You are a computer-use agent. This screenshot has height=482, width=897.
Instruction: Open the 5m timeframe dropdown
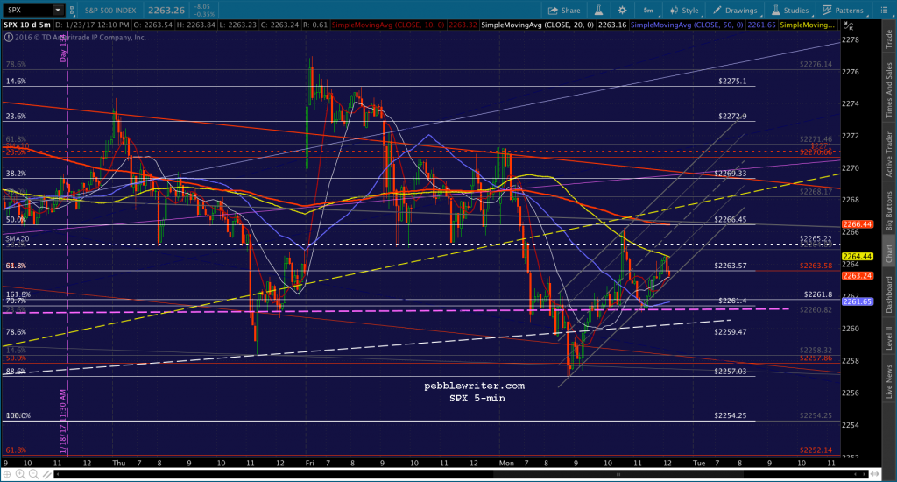(649, 11)
